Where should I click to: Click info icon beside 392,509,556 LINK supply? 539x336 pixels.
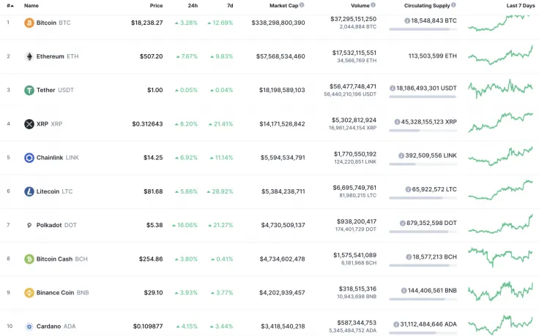coord(401,156)
